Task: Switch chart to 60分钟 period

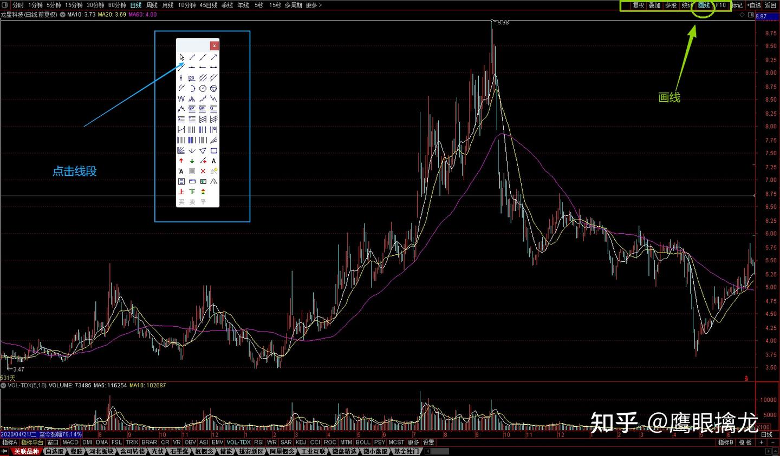Action: (x=117, y=5)
